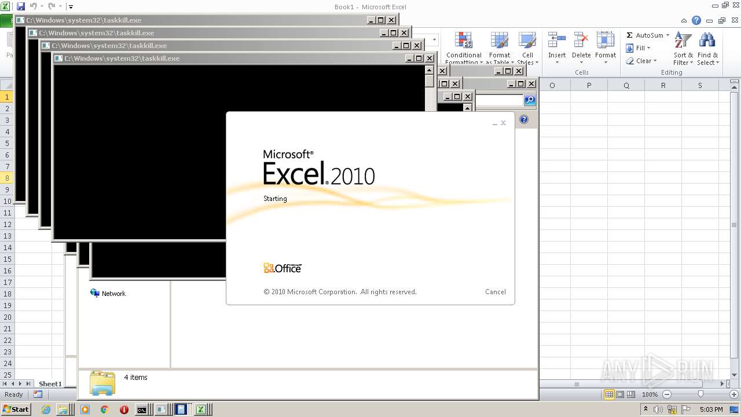Screen dimensions: 741x417
Task: Click the search magnifier button in Explorer window
Action: pyautogui.click(x=530, y=100)
